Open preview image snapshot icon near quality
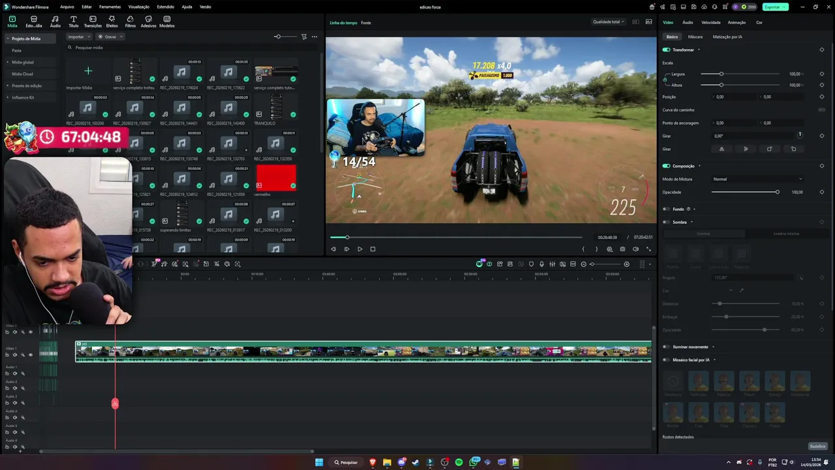835x470 pixels. 648,22
